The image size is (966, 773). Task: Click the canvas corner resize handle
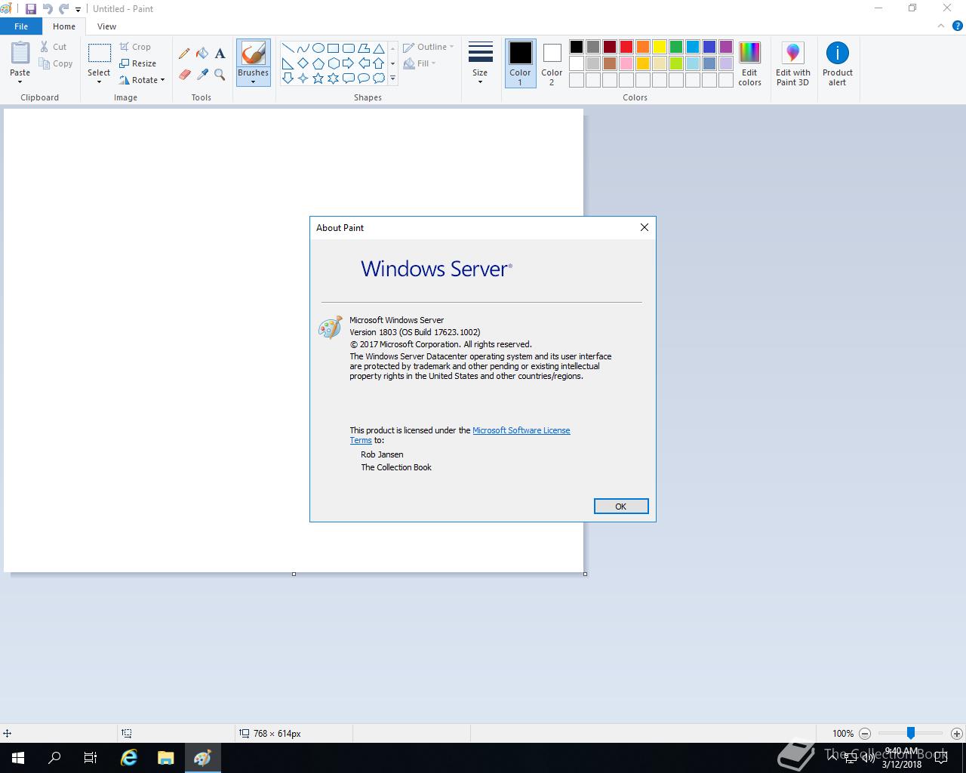(x=585, y=574)
